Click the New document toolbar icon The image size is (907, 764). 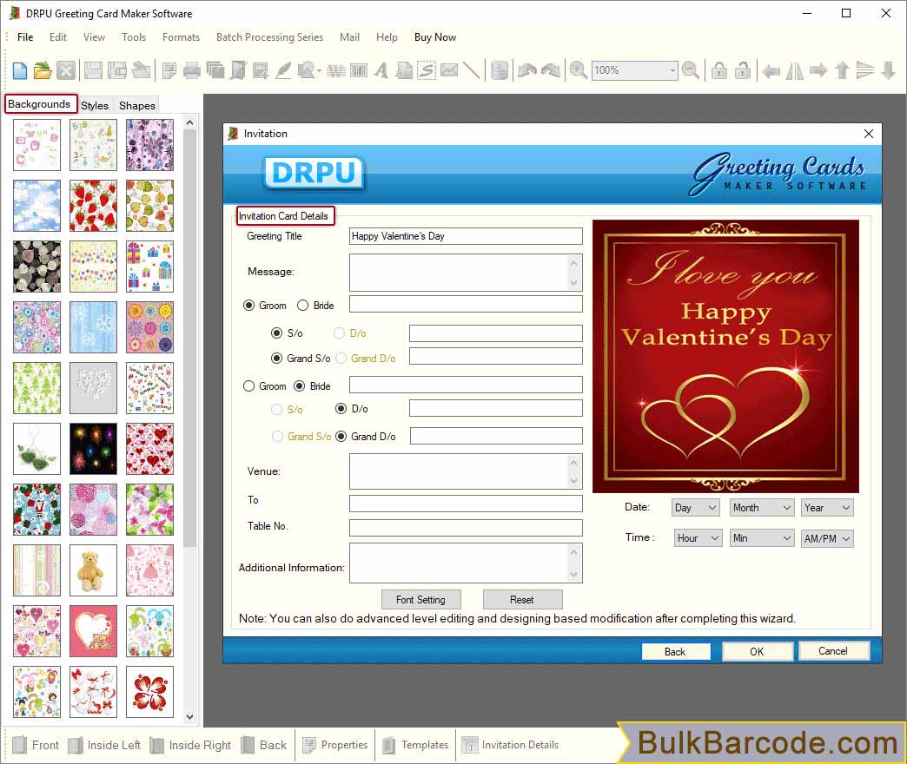20,70
